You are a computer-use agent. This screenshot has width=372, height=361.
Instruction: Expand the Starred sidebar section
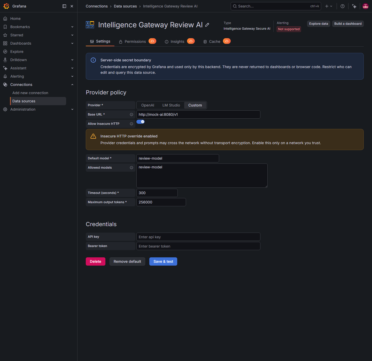coord(72,35)
